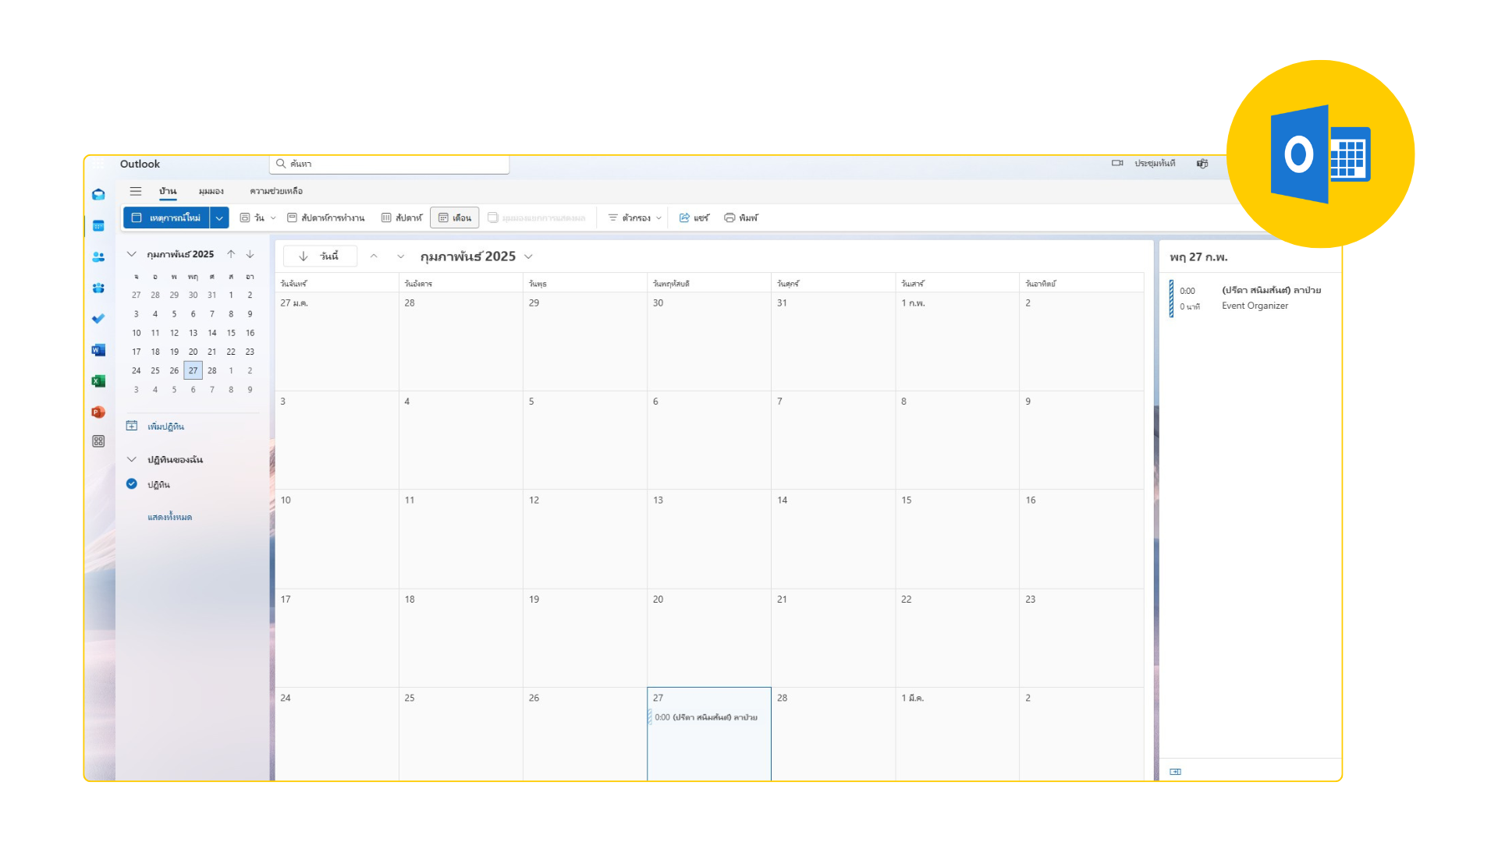Open the New event split-button dropdown arrow
This screenshot has width=1498, height=842.
(x=219, y=218)
